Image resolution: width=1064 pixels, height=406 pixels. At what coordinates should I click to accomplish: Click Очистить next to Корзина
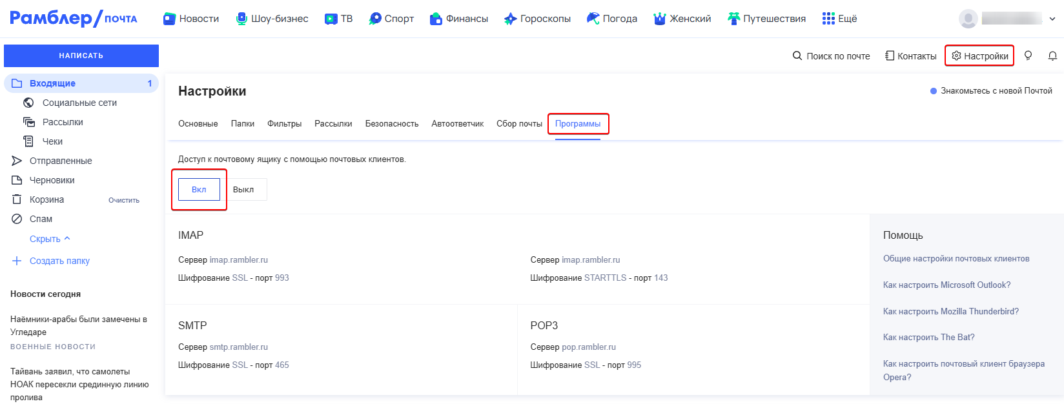tap(124, 200)
